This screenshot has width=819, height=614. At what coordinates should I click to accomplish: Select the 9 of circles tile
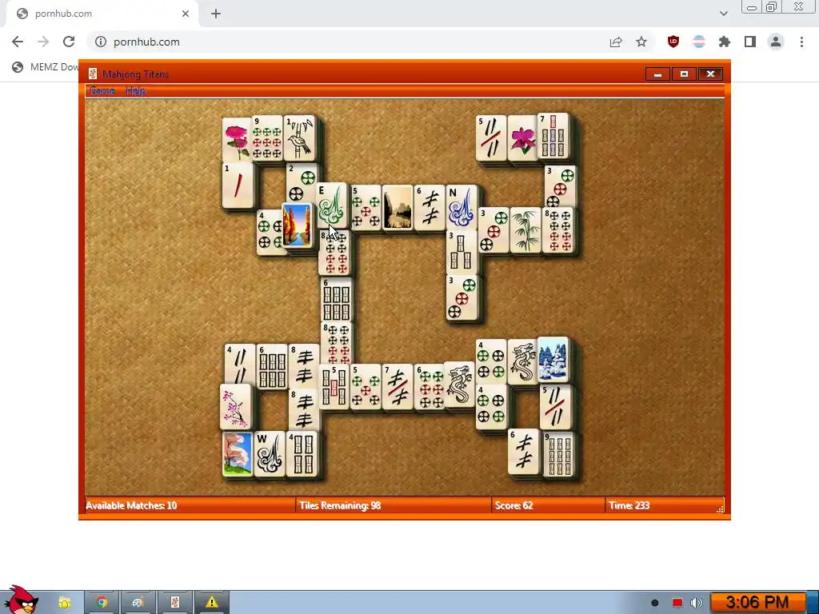coord(267,138)
